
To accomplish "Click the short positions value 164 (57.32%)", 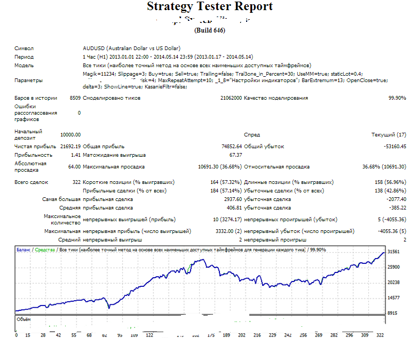I will 226,182.
